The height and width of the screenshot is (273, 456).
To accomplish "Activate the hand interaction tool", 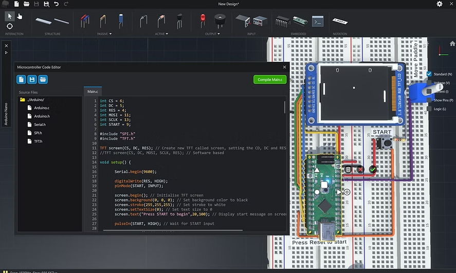I will 20,16.
